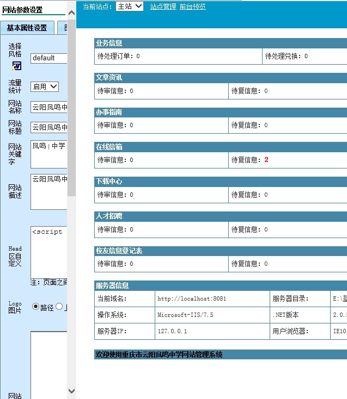
Task: Expand the 流量统计 启用 dropdown
Action: click(x=45, y=86)
